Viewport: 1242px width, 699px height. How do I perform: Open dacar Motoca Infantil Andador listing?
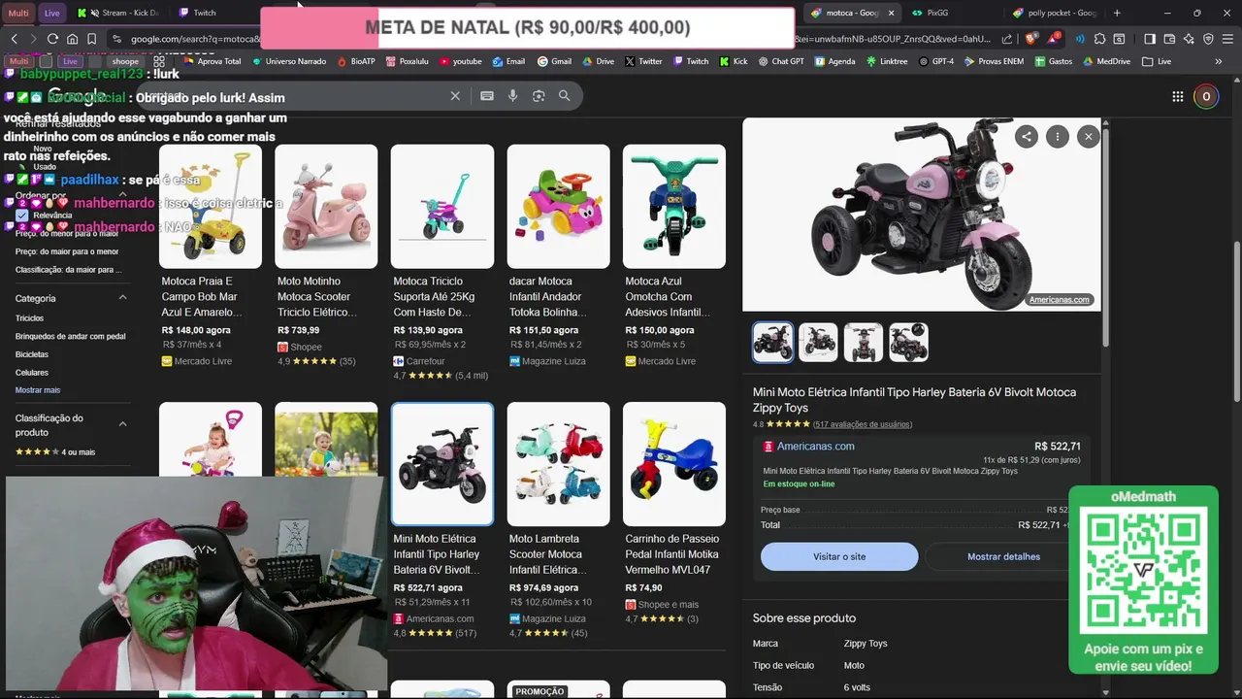coord(558,255)
